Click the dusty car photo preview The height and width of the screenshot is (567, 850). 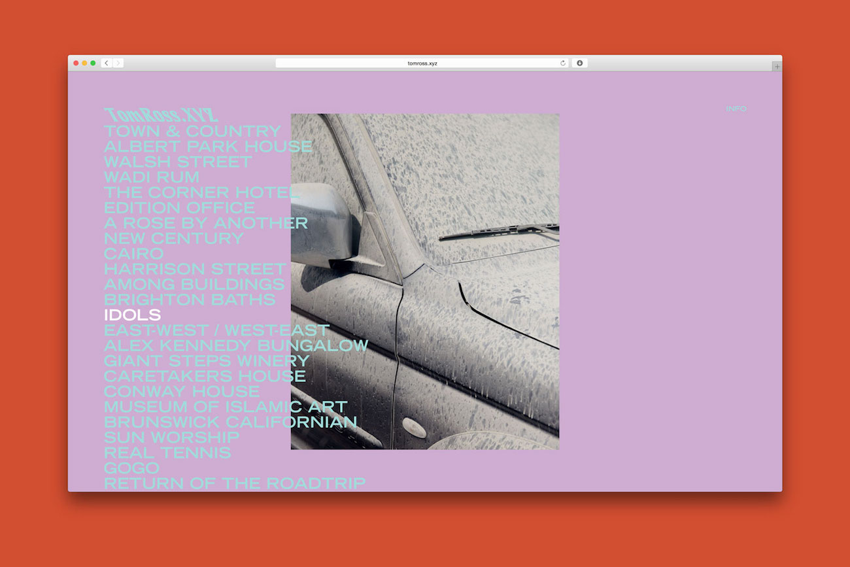(458, 281)
